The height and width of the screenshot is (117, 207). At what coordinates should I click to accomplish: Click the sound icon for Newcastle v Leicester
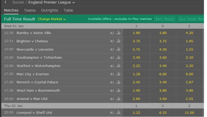[x=112, y=49]
